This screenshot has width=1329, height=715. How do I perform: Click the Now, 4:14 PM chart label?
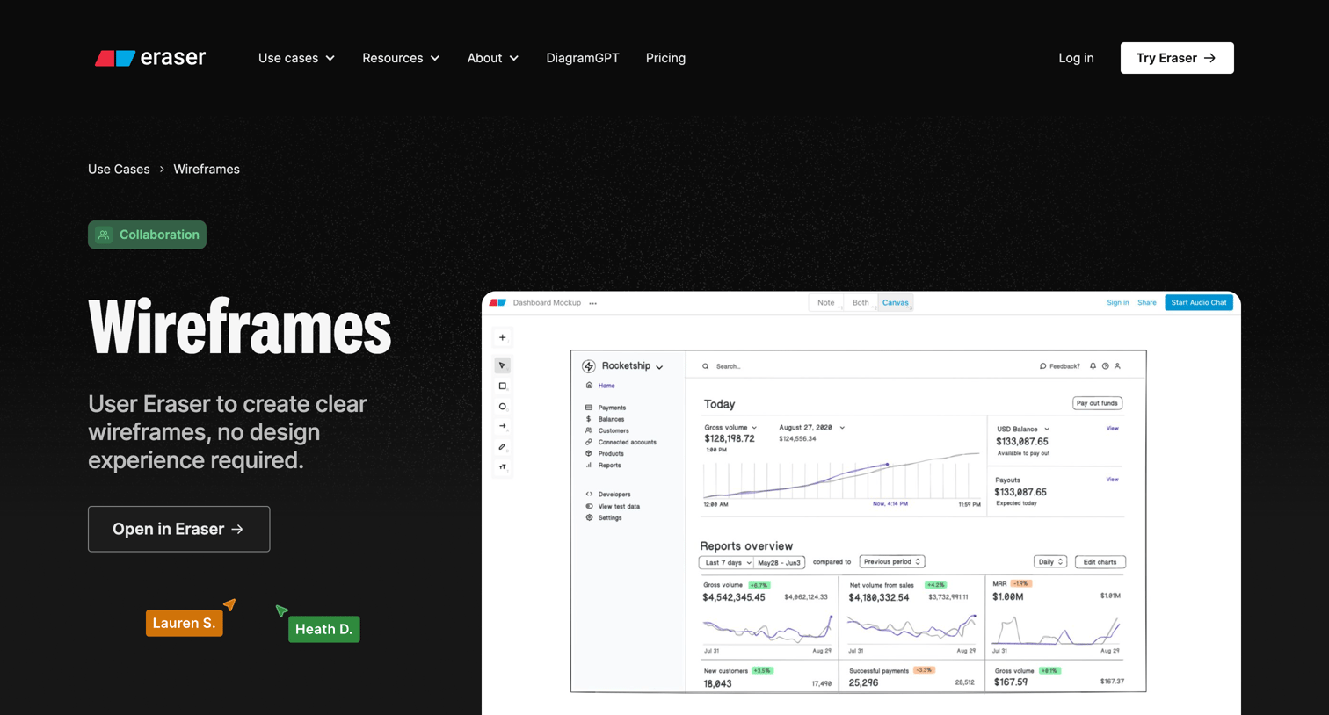[x=890, y=504]
